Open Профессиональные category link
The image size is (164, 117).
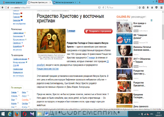pyautogui.click(x=20, y=59)
